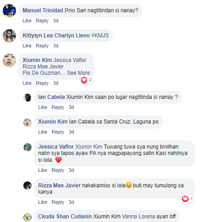This screenshot has width=207, height=222.
Task: Open Manuel Trinidad Prio's profile picture
Action: 9,10
